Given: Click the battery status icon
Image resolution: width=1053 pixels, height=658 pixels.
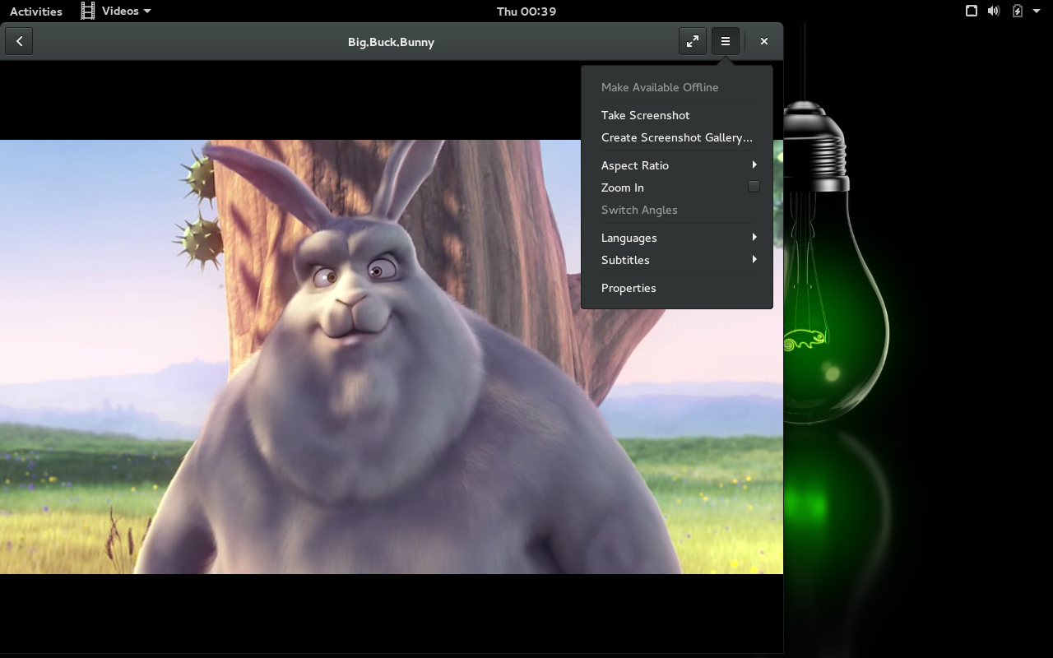Looking at the screenshot, I should pos(1018,11).
